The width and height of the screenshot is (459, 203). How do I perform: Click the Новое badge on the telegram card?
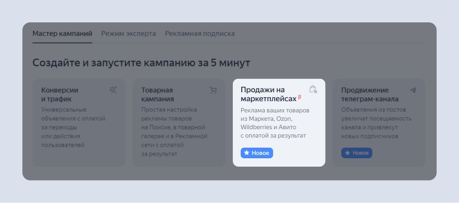pos(357,153)
